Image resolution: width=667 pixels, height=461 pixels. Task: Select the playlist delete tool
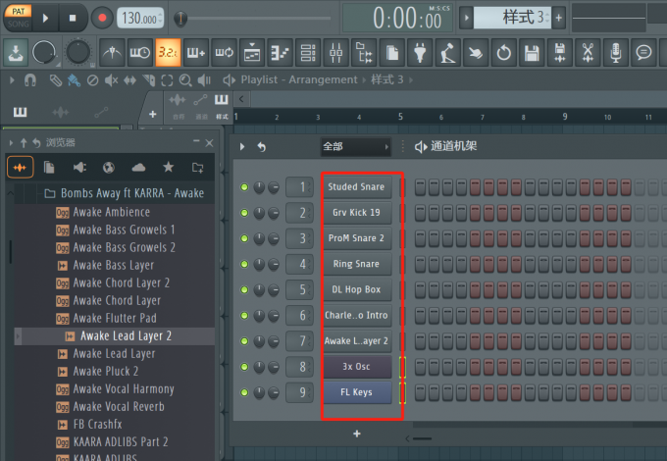click(x=93, y=80)
